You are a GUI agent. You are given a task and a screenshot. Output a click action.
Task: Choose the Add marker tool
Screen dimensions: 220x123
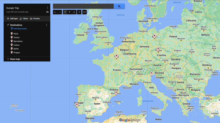[69, 12]
